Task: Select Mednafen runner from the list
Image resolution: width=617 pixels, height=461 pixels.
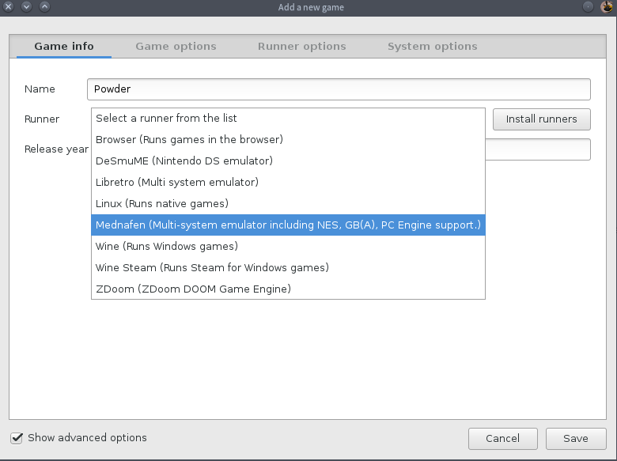Action: pos(288,225)
